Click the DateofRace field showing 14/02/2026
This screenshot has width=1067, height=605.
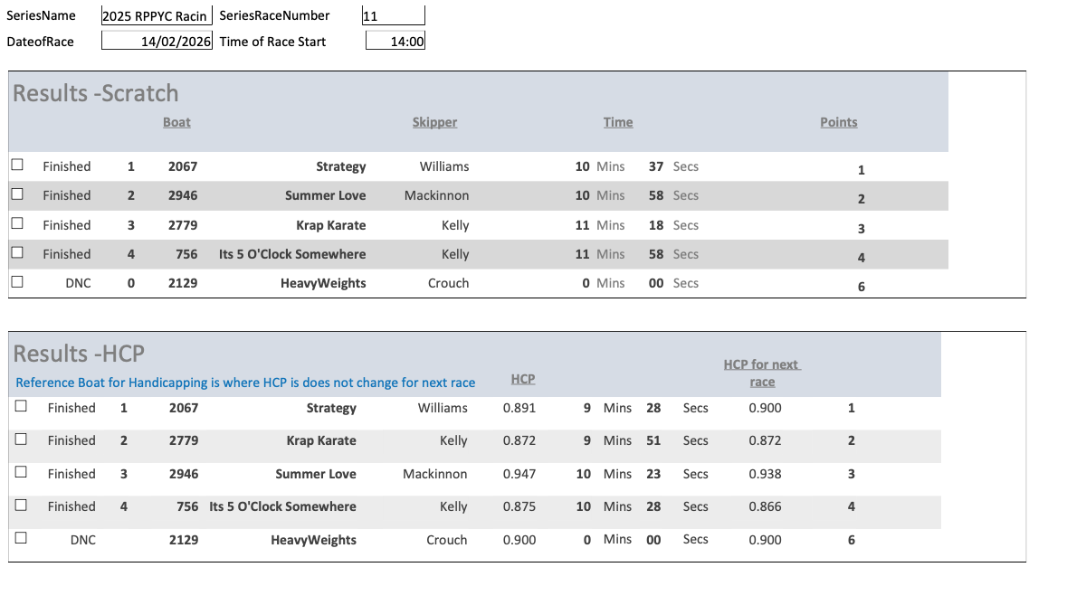pos(157,41)
